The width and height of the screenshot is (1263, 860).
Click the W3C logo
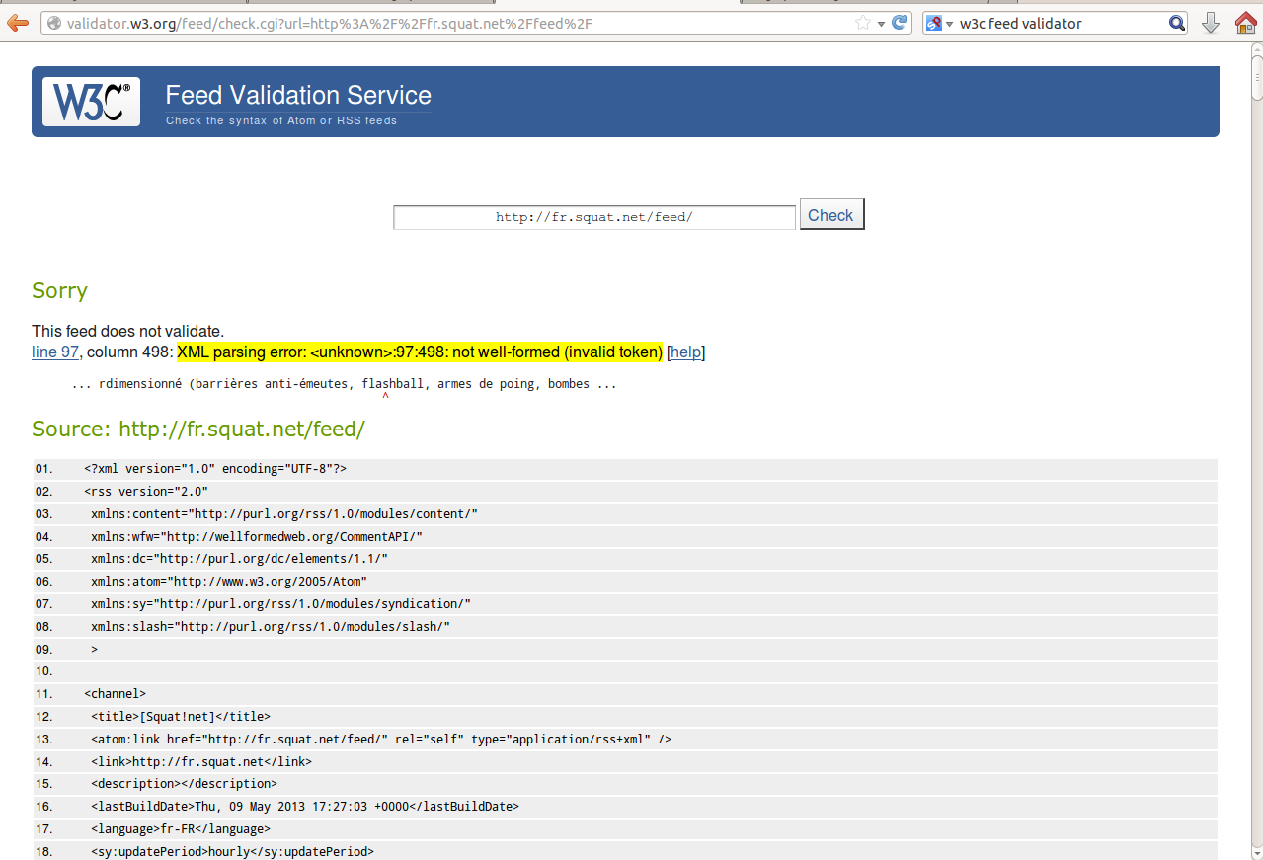[x=91, y=102]
